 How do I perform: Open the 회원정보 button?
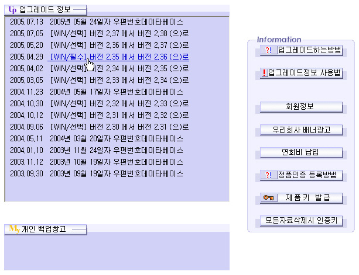301,107
